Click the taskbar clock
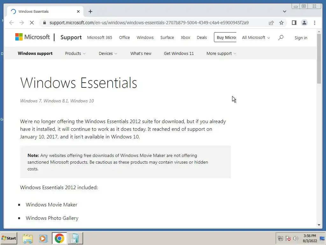 tap(310, 238)
